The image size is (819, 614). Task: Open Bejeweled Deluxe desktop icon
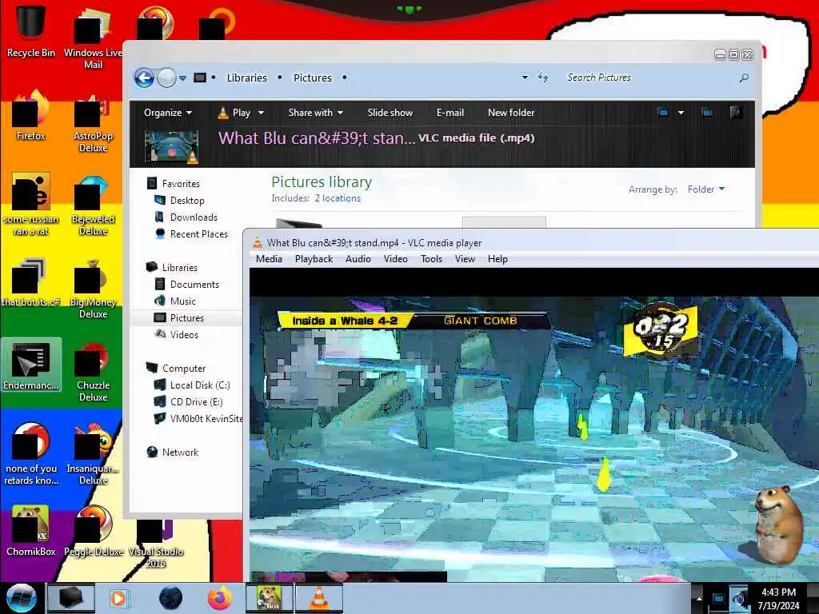click(93, 206)
